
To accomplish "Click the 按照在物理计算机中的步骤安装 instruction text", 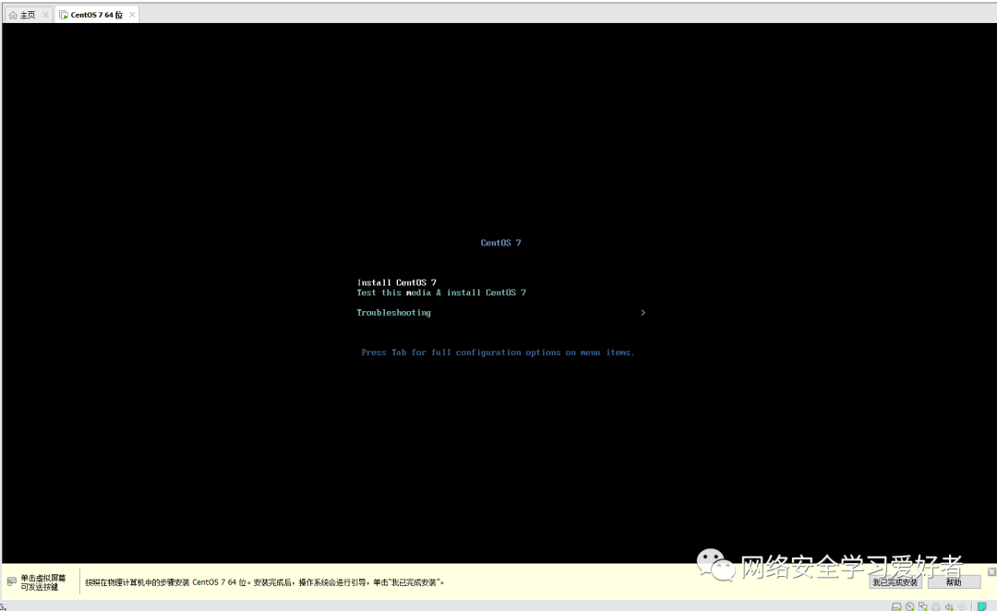I will [265, 582].
